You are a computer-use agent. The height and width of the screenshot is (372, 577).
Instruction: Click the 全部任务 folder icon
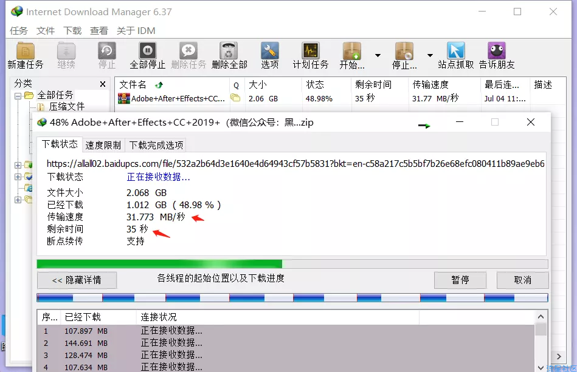(x=29, y=95)
